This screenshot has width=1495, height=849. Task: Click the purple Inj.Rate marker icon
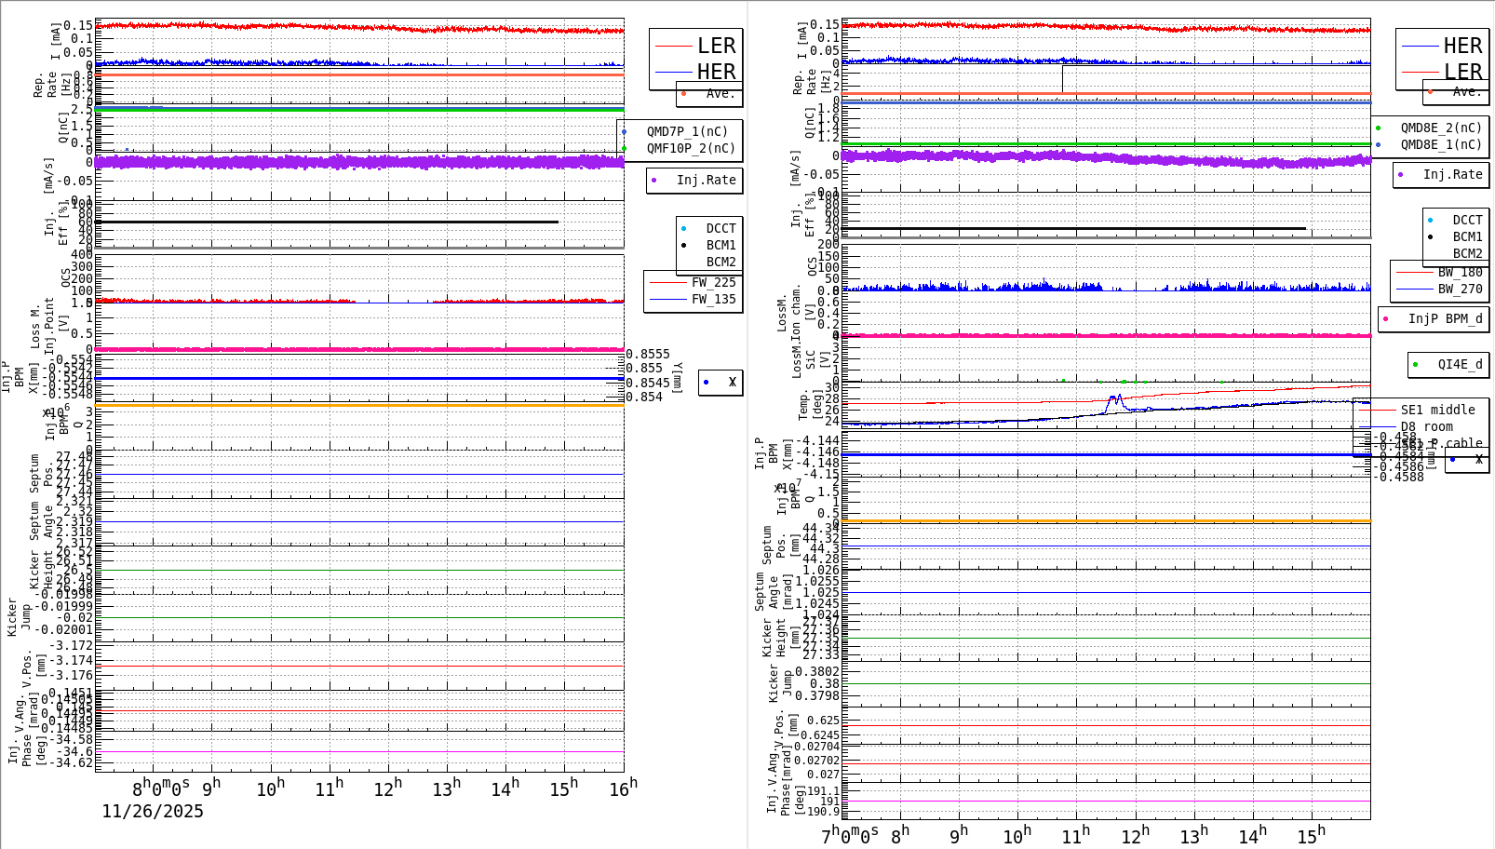click(655, 181)
